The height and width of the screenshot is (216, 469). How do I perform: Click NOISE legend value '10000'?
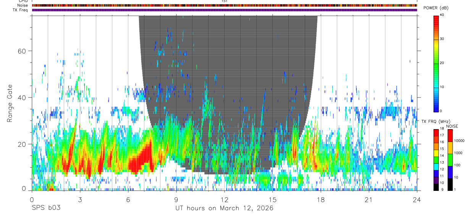(x=459, y=141)
